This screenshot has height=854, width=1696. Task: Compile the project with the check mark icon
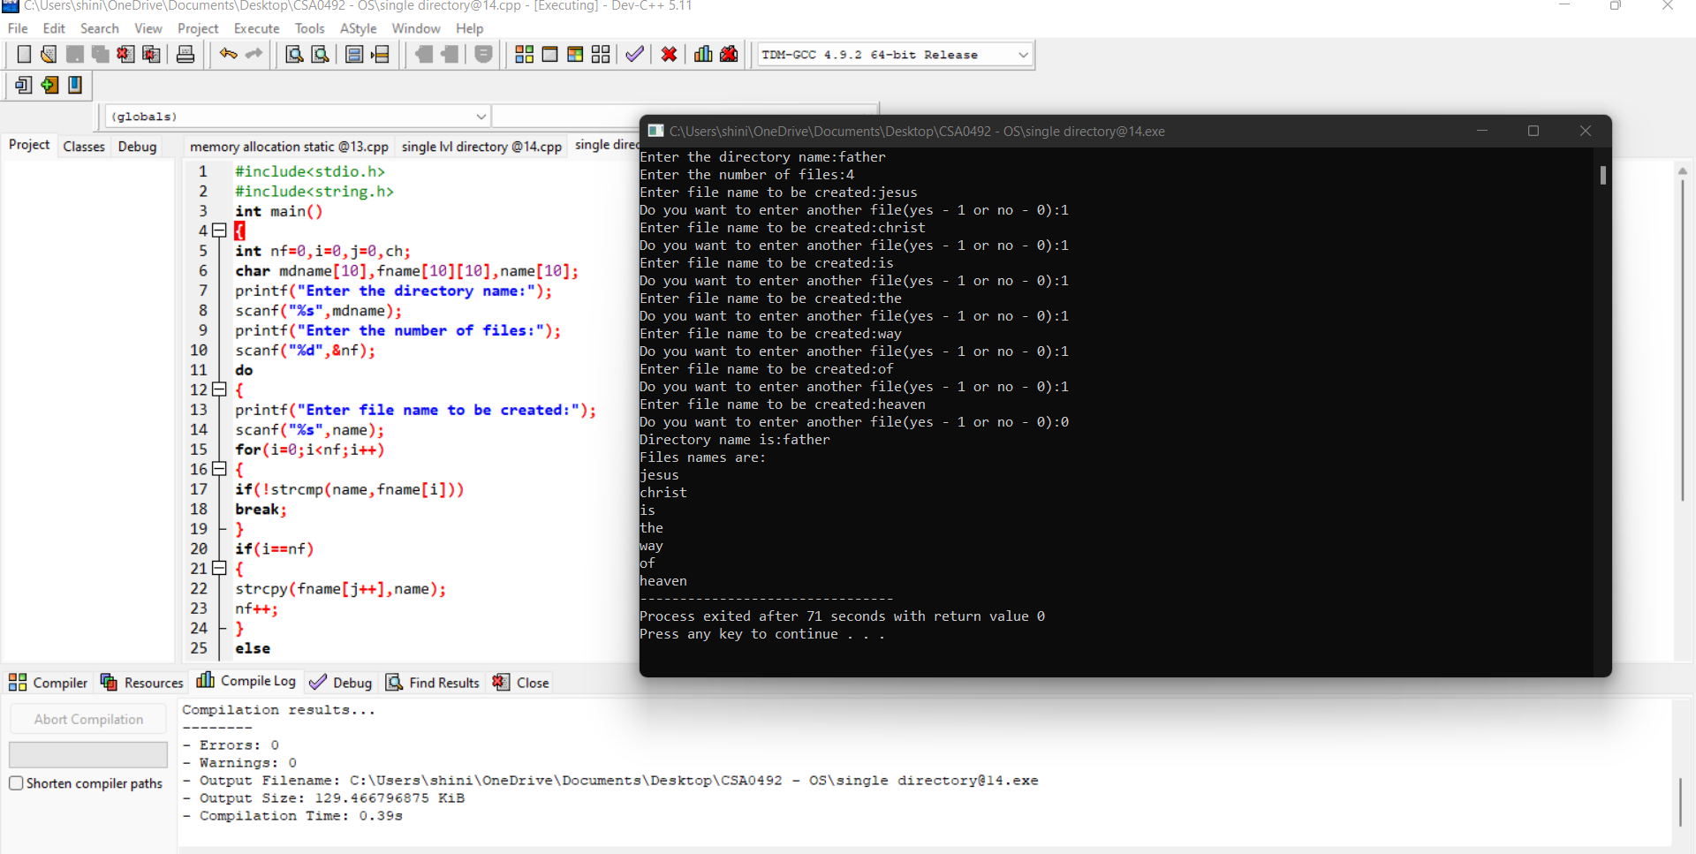633,54
